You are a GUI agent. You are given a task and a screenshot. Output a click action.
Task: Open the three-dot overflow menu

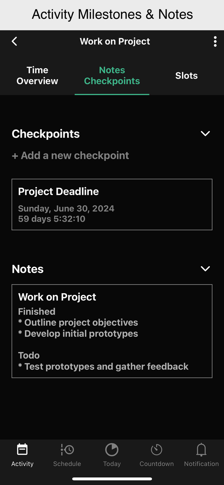(215, 41)
